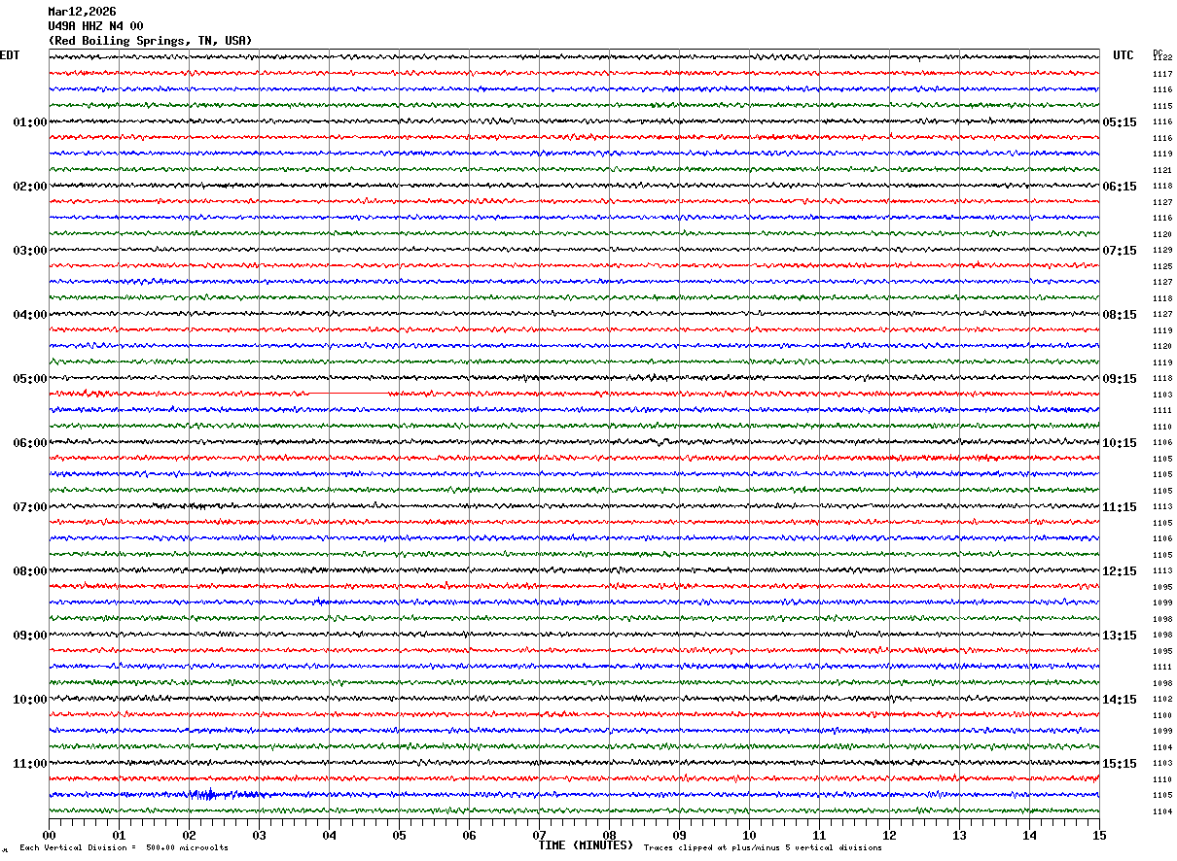Click the 13:15 UTC time label

(x=1120, y=636)
